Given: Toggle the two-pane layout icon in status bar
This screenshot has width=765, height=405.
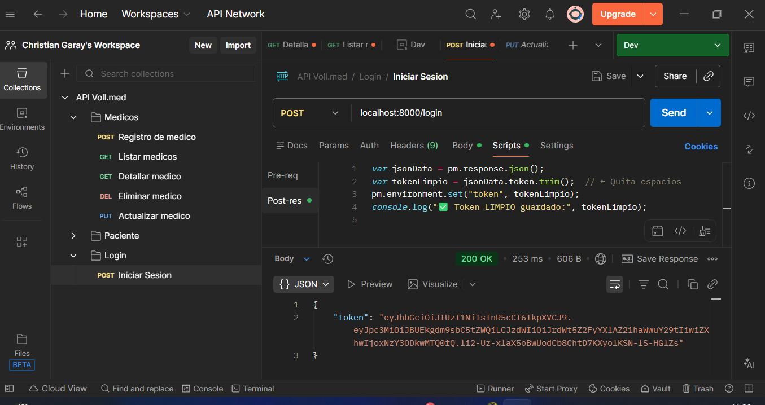Looking at the screenshot, I should (x=749, y=389).
